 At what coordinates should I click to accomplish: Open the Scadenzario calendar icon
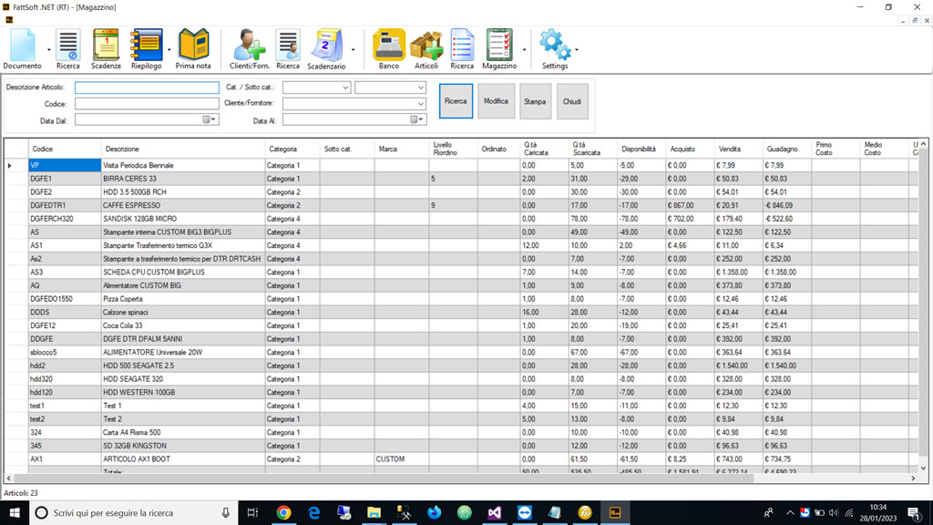(326, 49)
